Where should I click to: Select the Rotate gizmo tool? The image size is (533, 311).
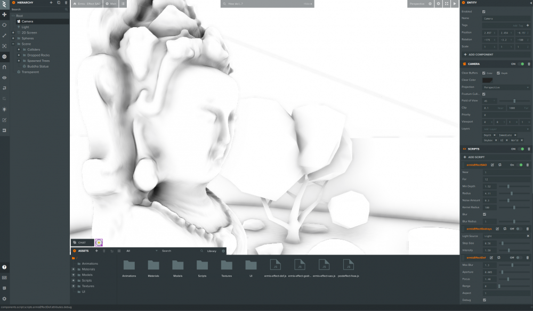4,25
